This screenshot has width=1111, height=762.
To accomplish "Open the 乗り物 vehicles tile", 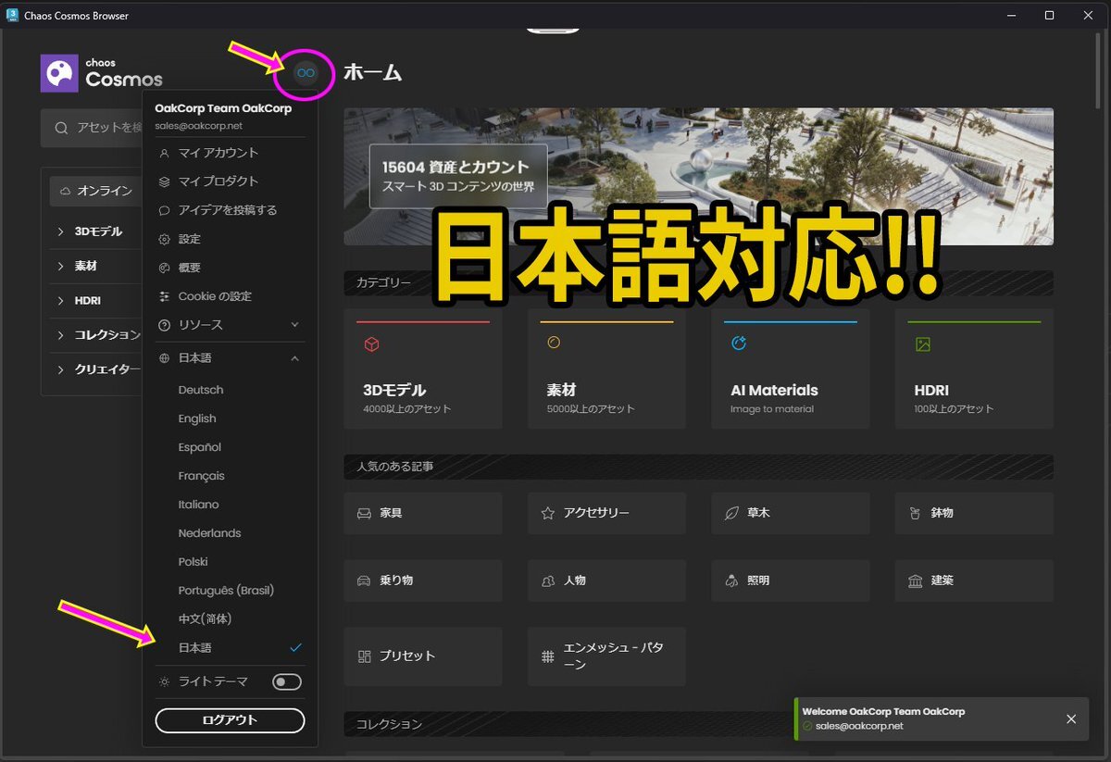I will click(423, 581).
